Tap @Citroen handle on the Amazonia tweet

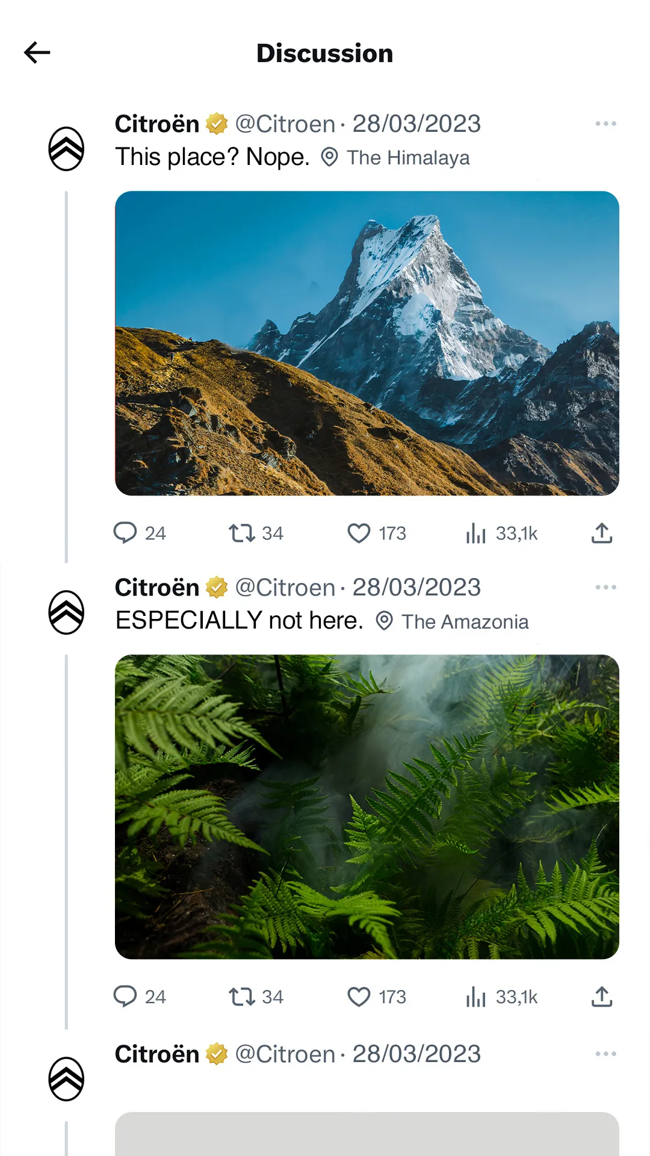point(285,588)
